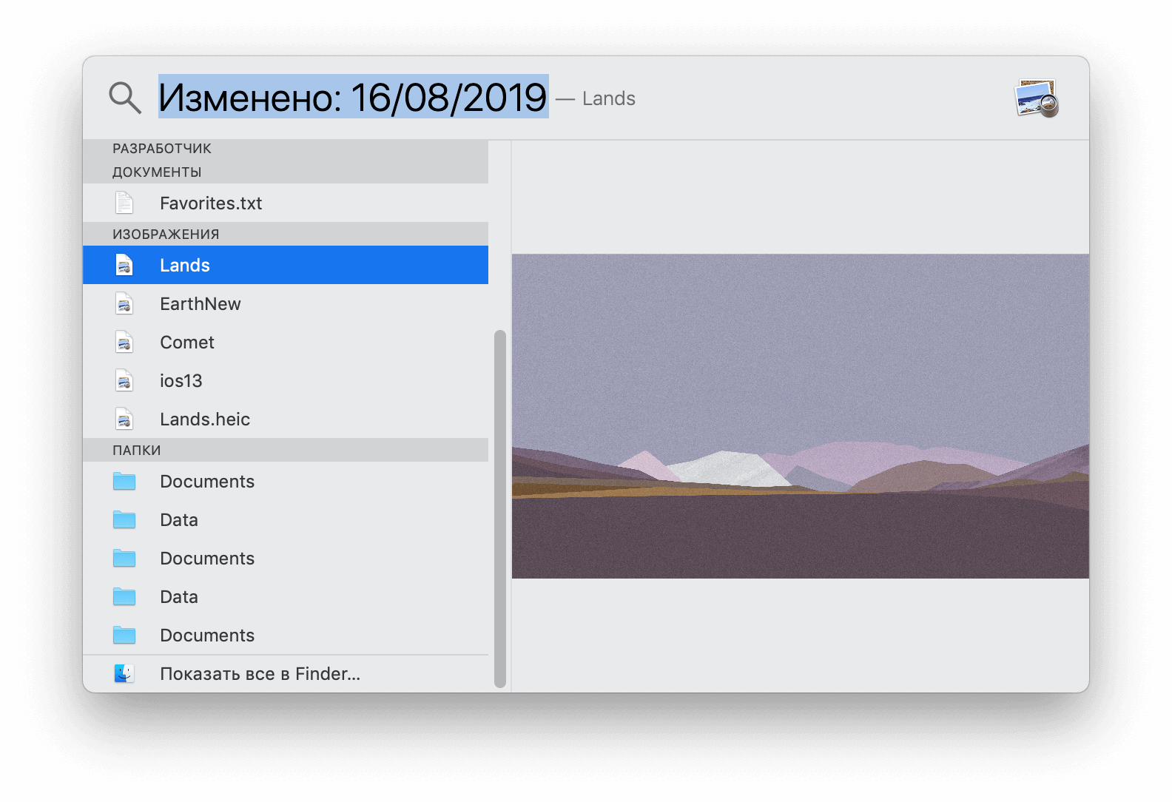Click the Spotlight magnifying glass icon
1172x802 pixels.
click(x=124, y=98)
